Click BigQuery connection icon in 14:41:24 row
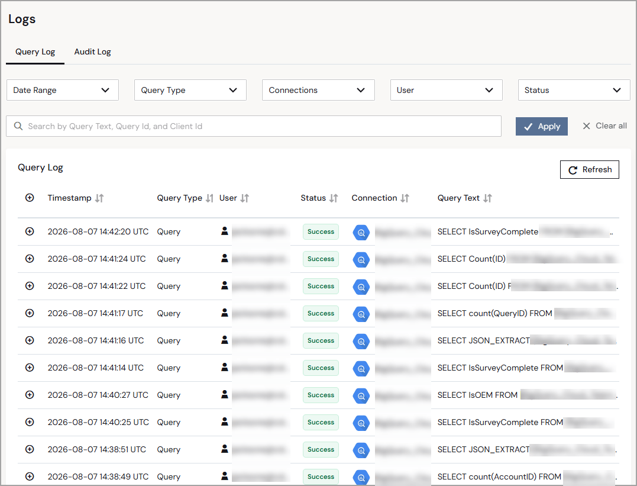The width and height of the screenshot is (637, 486). coord(361,260)
